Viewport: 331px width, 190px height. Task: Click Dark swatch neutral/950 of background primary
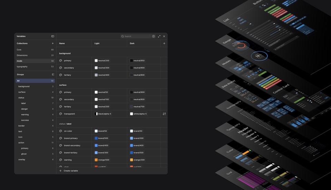point(131,60)
